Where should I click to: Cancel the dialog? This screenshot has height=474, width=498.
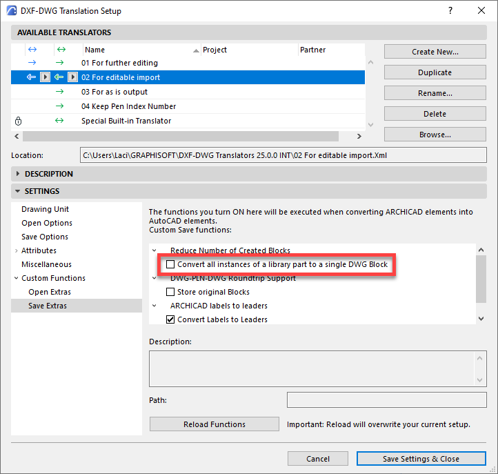coord(318,458)
